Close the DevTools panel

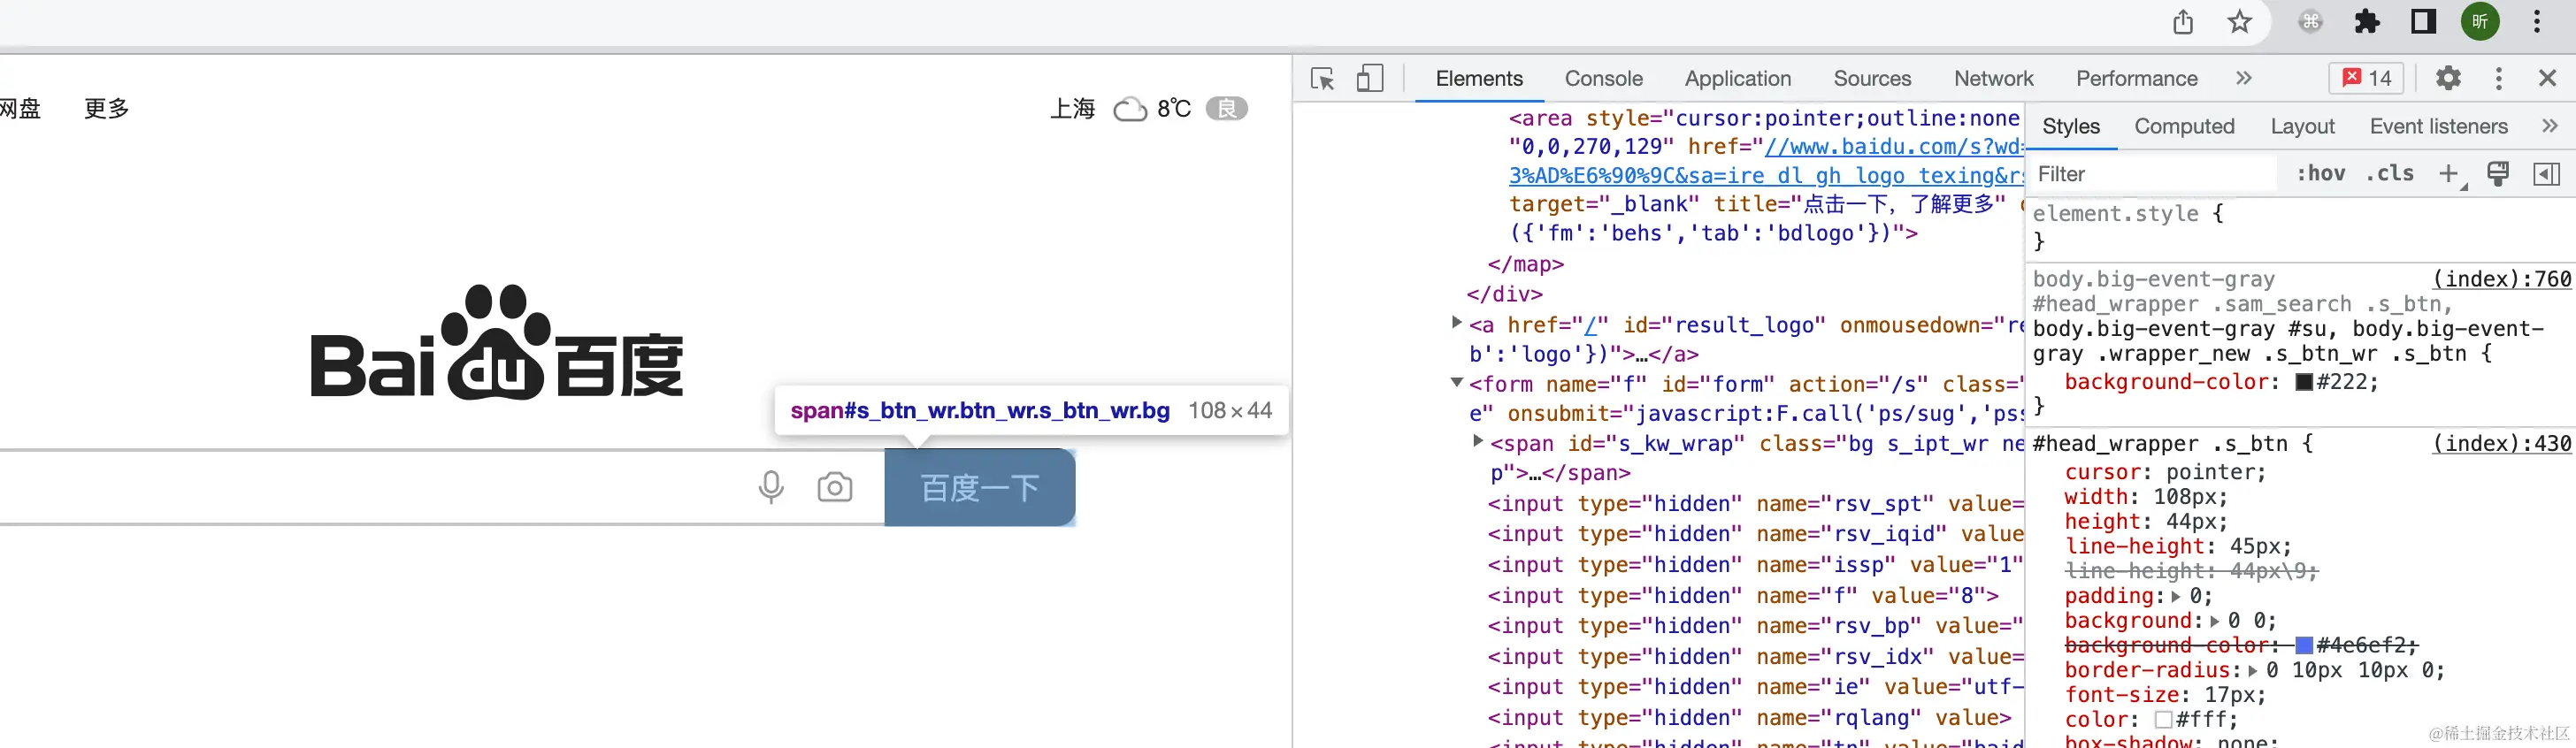(2547, 78)
